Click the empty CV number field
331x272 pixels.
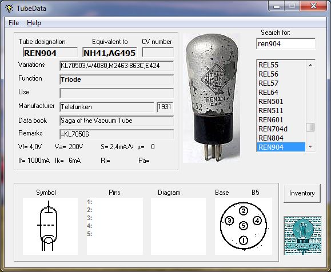pyautogui.click(x=158, y=52)
